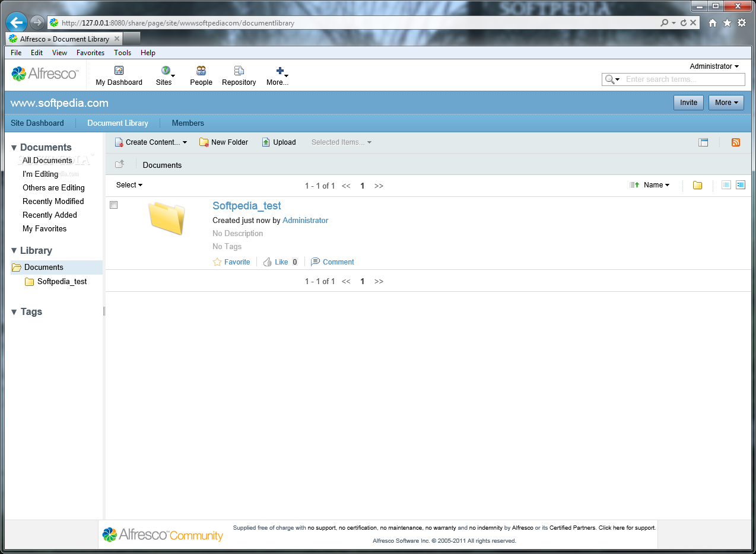Select I'm Editing filter
756x554 pixels.
click(x=40, y=174)
